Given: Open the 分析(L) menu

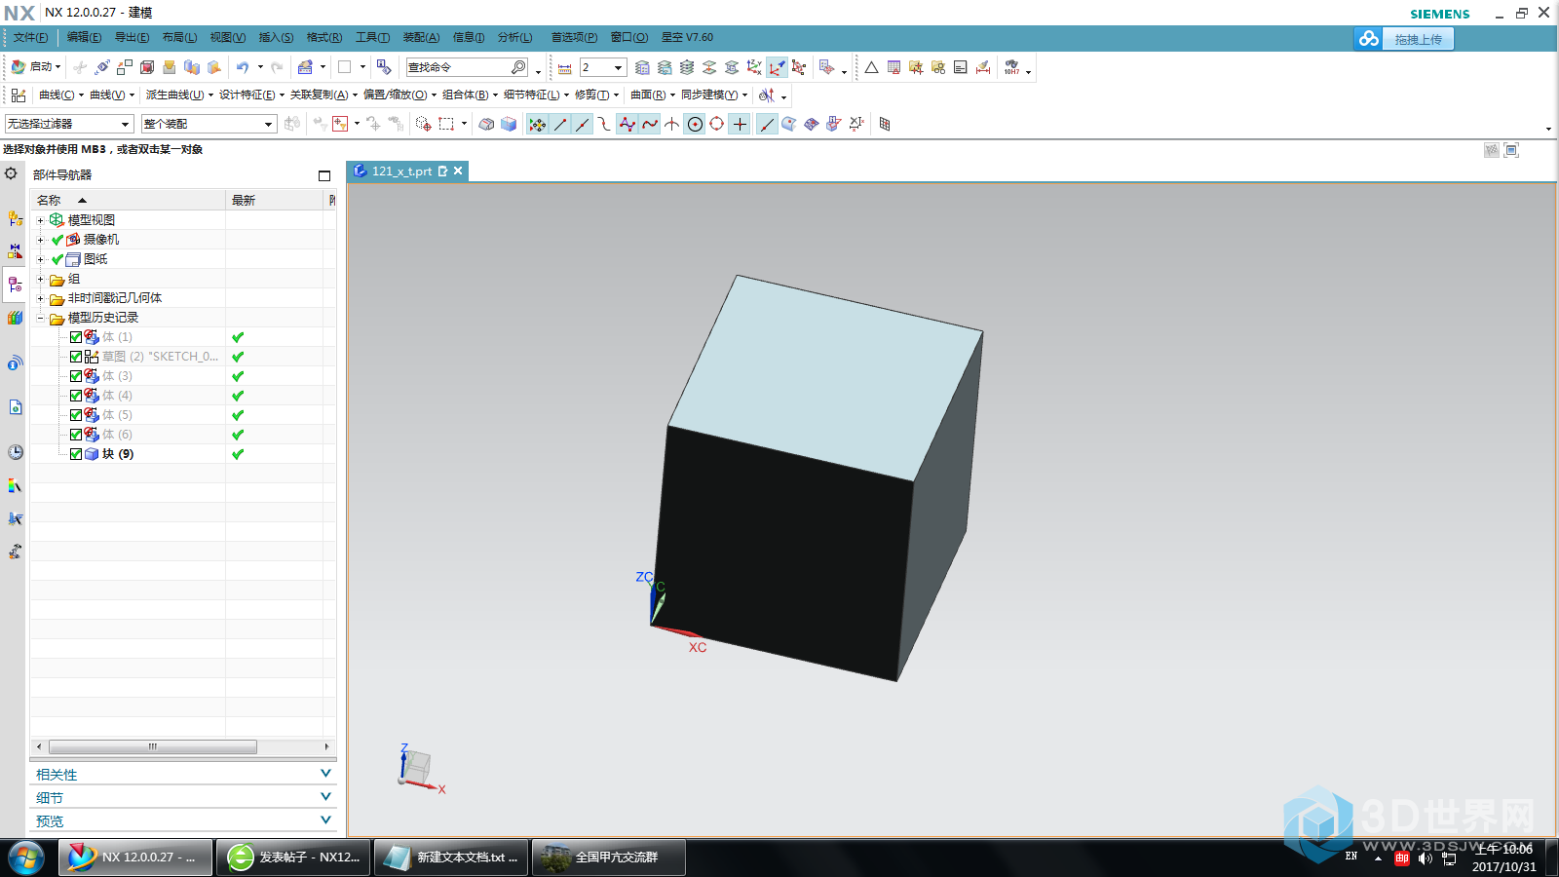Looking at the screenshot, I should tap(514, 37).
